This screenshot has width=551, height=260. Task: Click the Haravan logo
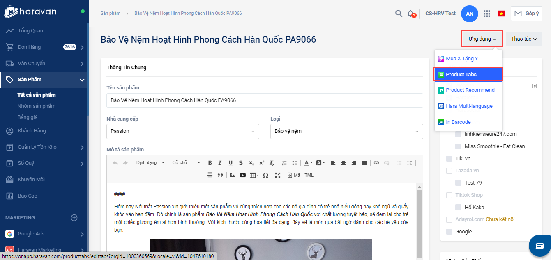[x=30, y=11]
